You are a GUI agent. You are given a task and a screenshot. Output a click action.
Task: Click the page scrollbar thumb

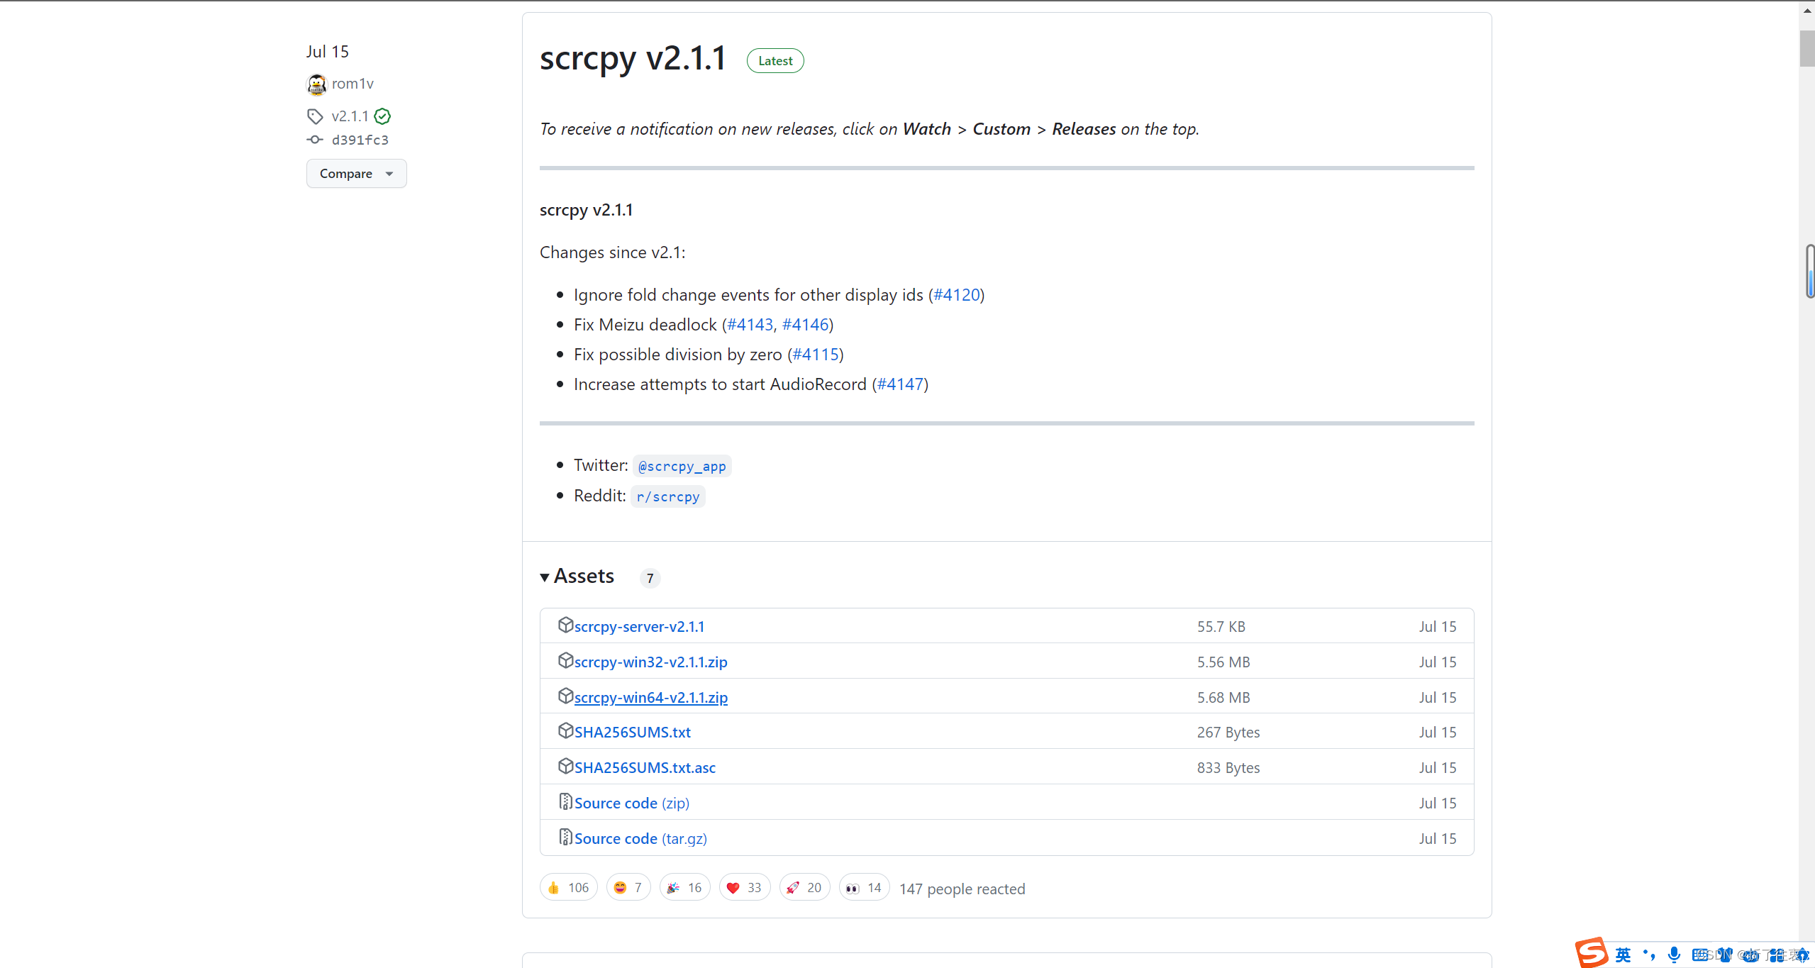coord(1807,48)
